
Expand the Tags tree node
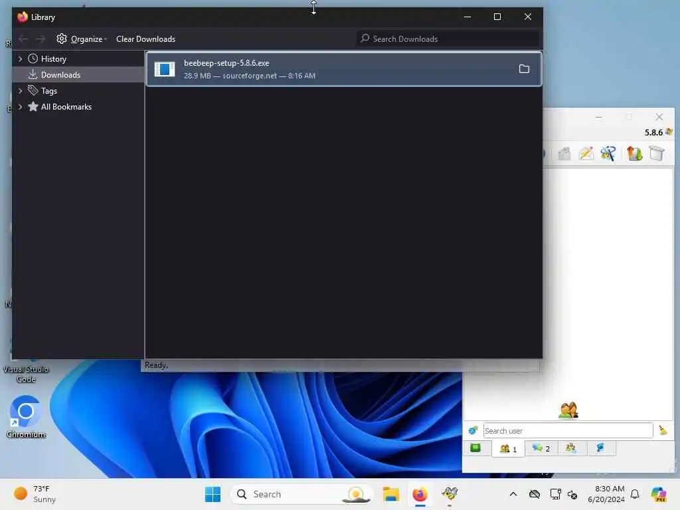coord(20,90)
